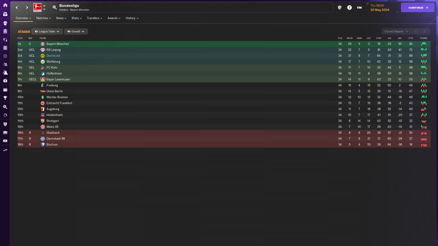Open the Freiburg team link
Image resolution: width=438 pixels, height=246 pixels.
tap(52, 85)
